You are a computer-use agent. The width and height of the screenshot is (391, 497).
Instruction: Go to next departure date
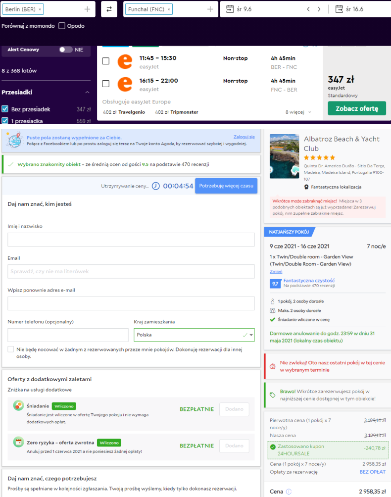(319, 9)
